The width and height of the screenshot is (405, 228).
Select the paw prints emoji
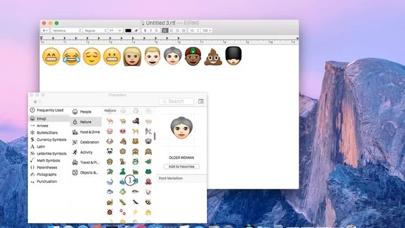[x=123, y=212]
